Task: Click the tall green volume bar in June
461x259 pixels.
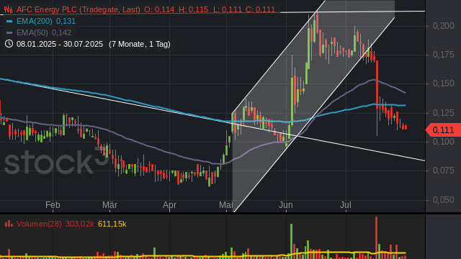Action: [291, 241]
